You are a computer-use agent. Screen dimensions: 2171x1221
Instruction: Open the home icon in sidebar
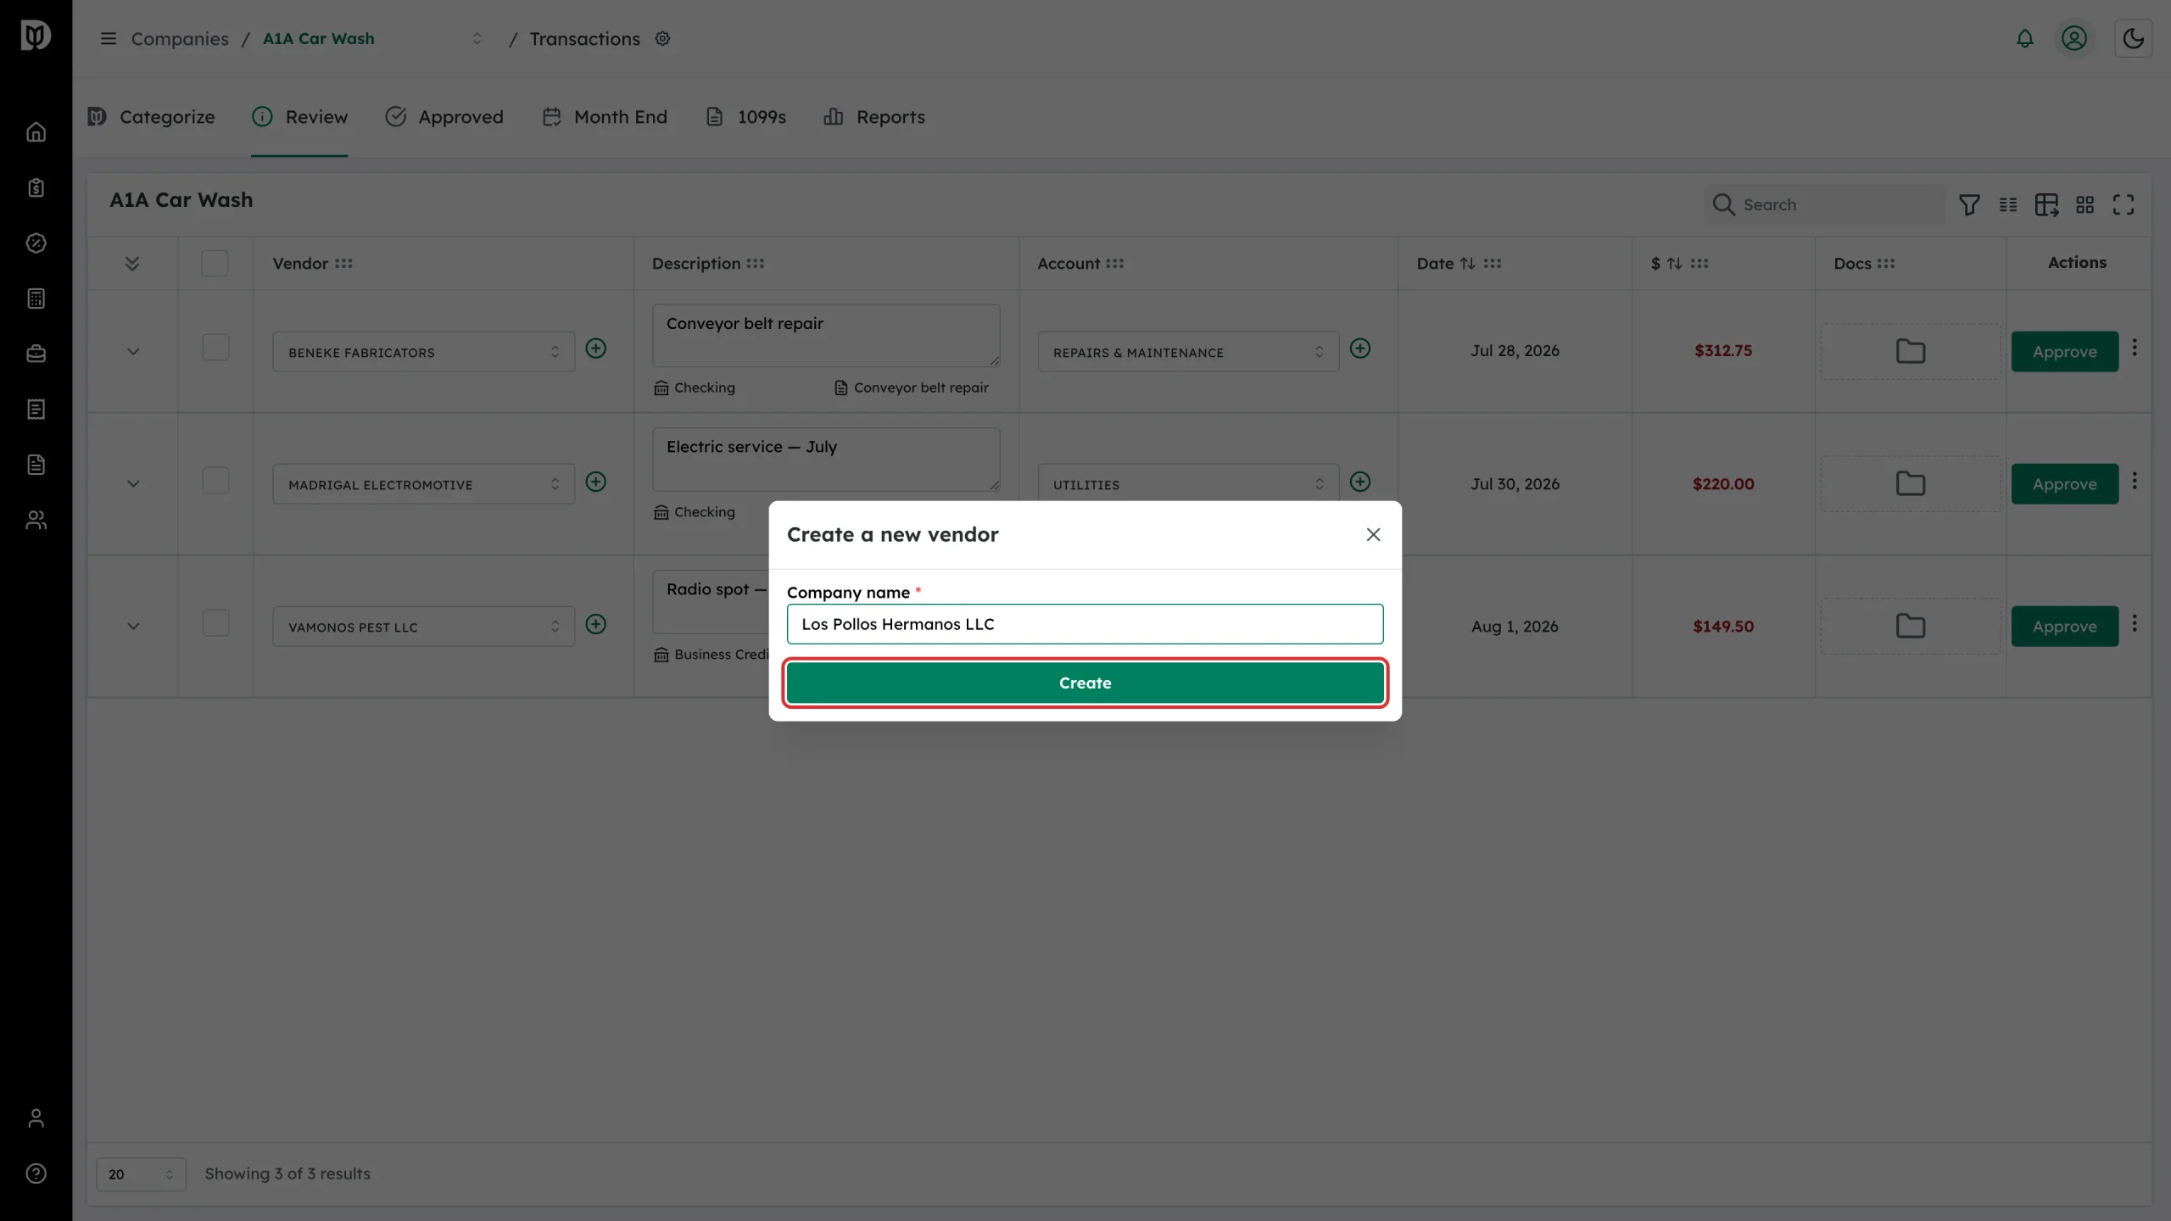click(x=36, y=132)
